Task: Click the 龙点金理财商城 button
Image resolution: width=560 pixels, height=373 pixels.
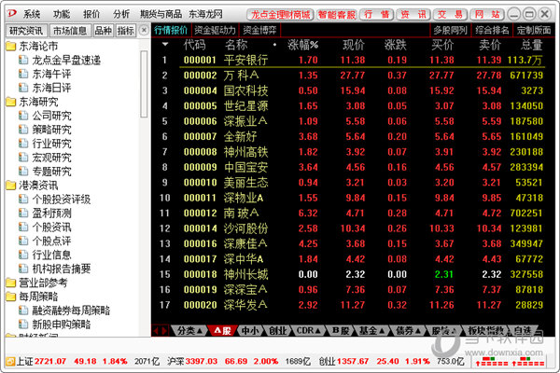Action: click(x=280, y=15)
